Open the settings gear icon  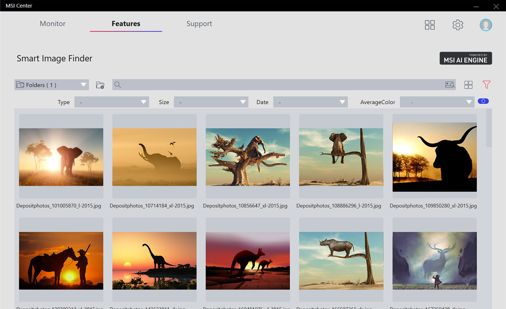pos(458,25)
